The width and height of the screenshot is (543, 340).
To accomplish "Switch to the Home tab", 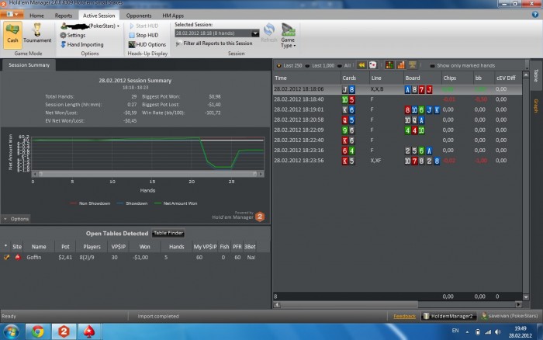I will coord(36,16).
